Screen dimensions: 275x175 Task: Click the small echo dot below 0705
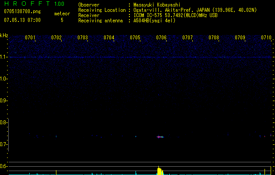coord(136,136)
